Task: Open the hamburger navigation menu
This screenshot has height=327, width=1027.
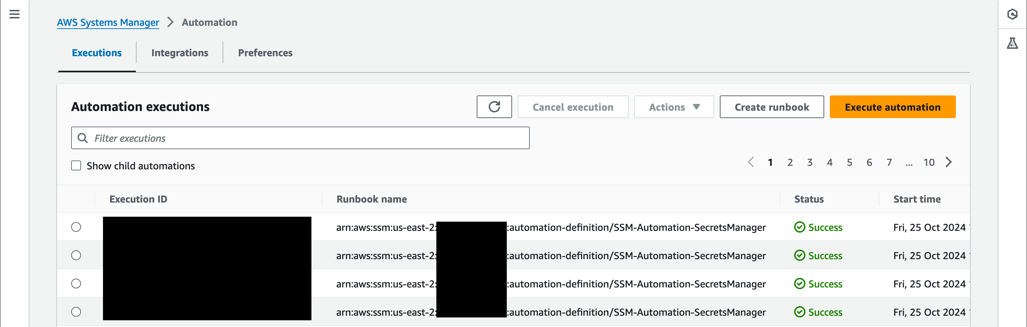Action: 15,14
